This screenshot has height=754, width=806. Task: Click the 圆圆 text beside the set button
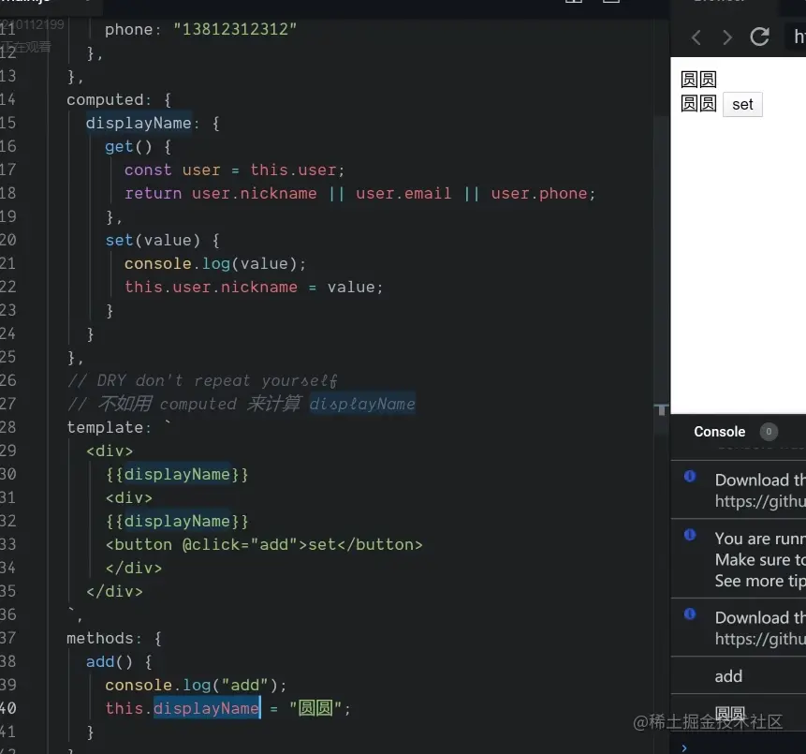click(x=698, y=104)
